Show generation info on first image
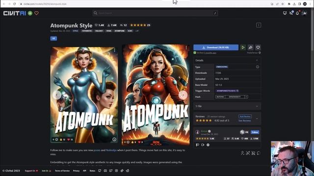 (114, 139)
